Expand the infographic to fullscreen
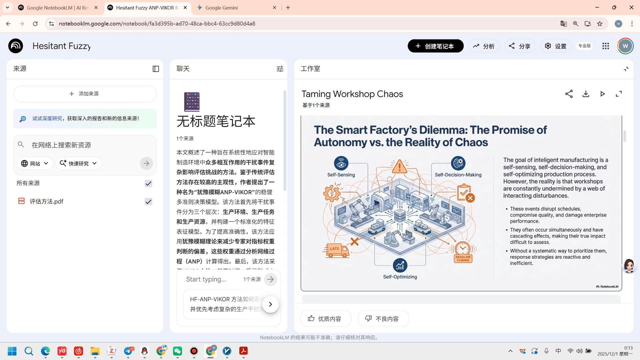 point(619,94)
